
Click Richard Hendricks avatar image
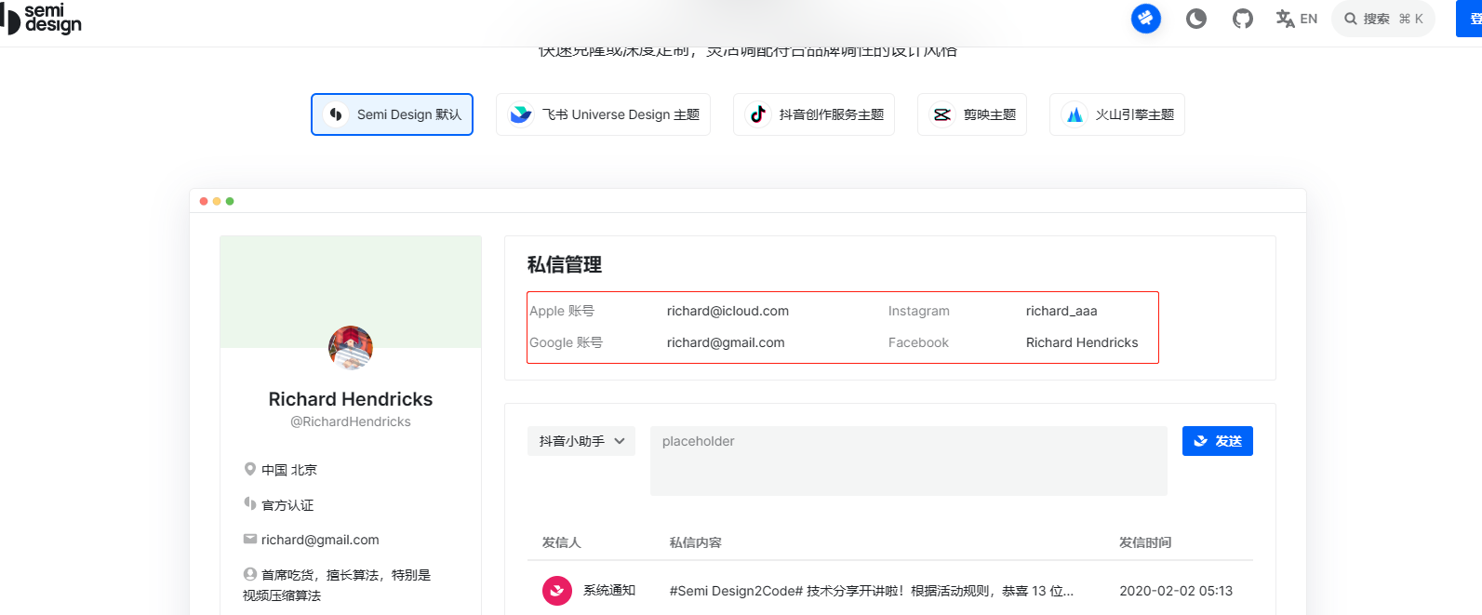(x=351, y=348)
